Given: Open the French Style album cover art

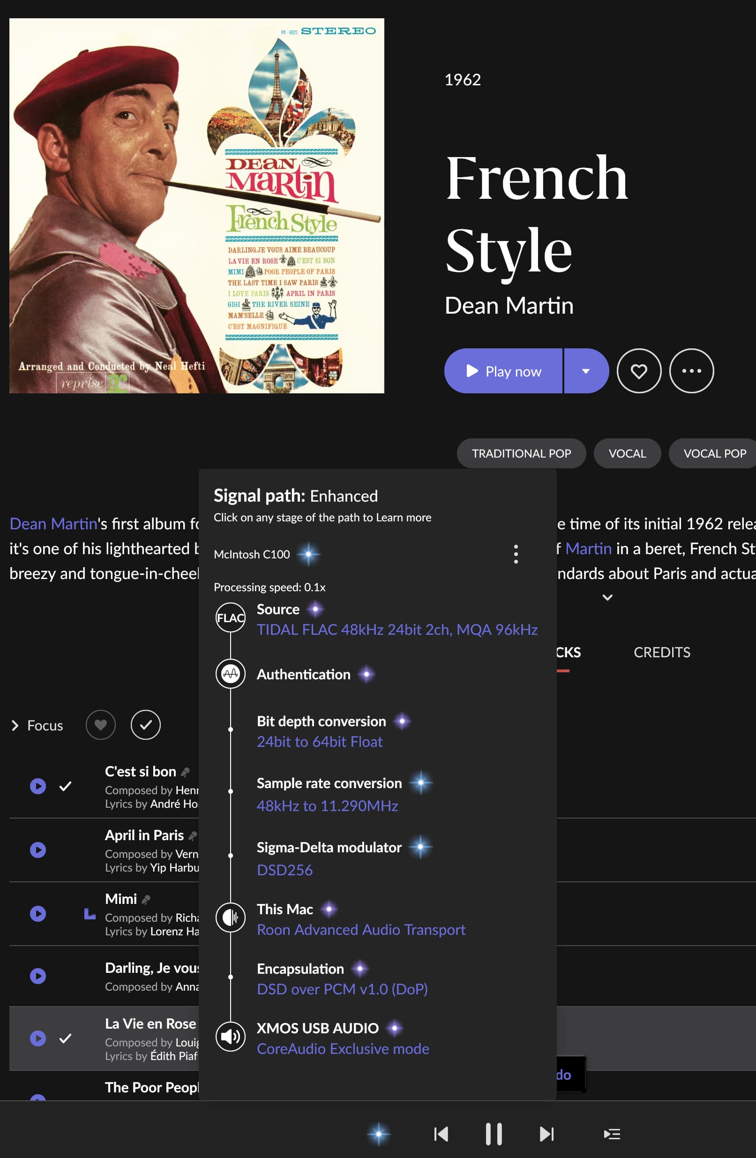Looking at the screenshot, I should (x=196, y=206).
